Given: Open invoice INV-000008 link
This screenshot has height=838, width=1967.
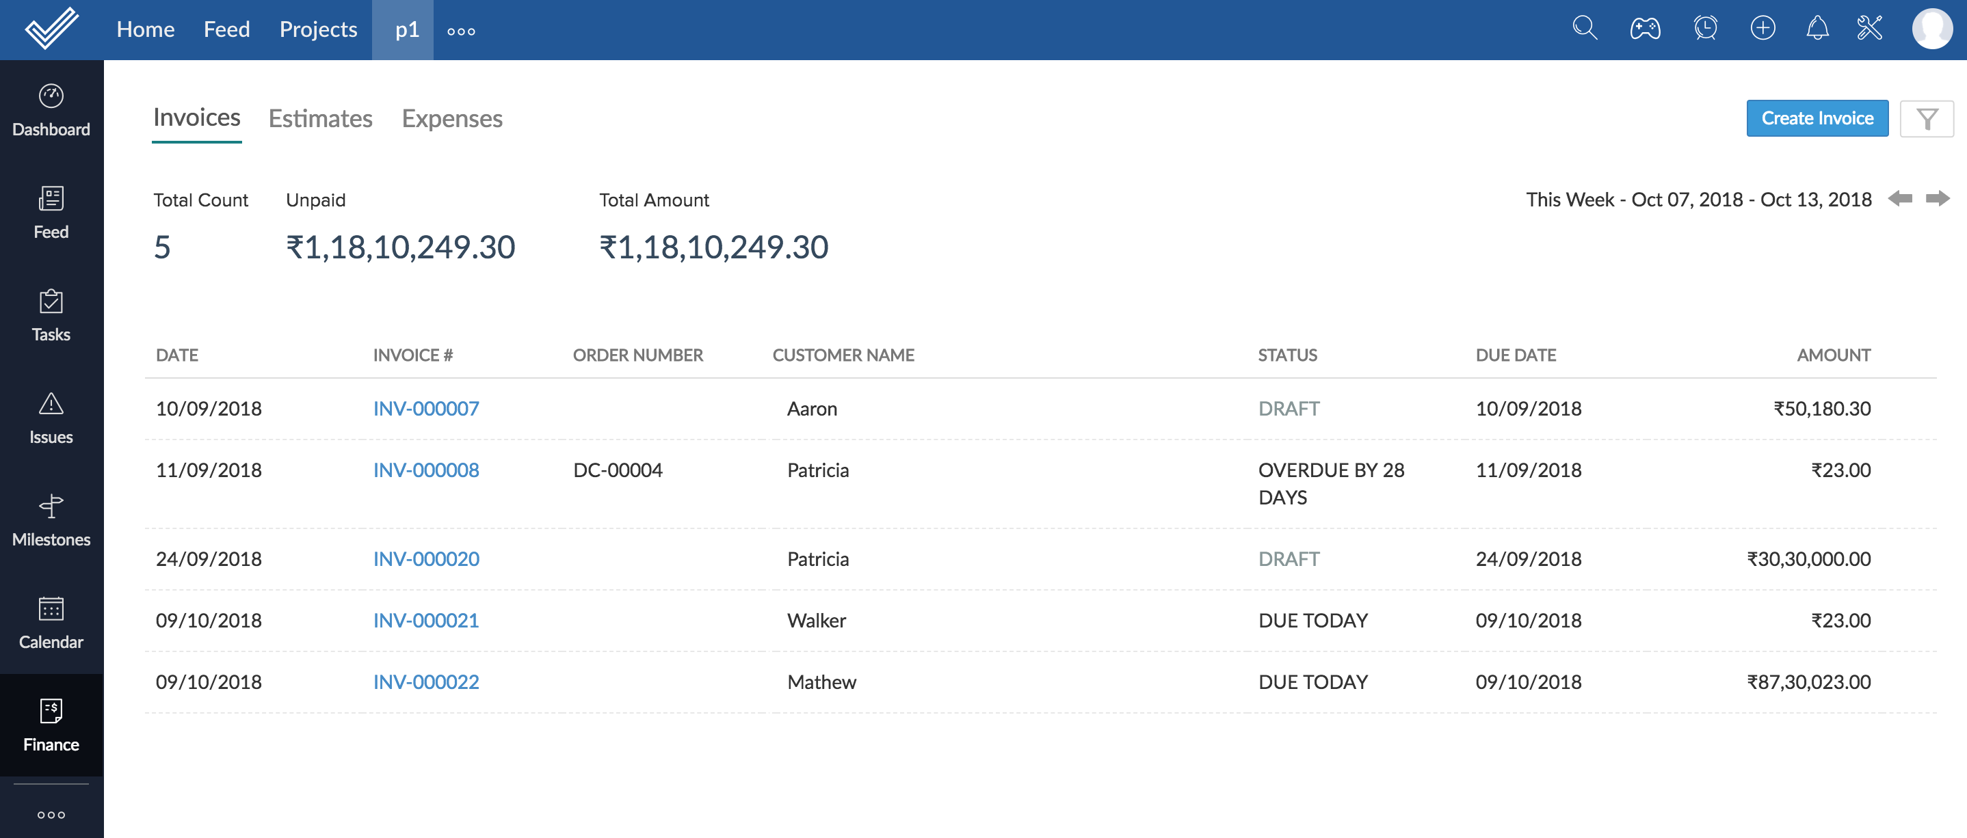Looking at the screenshot, I should pos(426,470).
